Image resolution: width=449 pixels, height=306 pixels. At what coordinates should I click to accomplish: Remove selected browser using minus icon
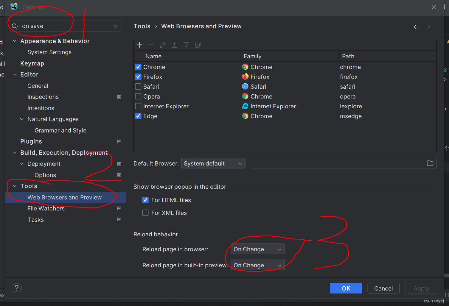click(x=151, y=45)
